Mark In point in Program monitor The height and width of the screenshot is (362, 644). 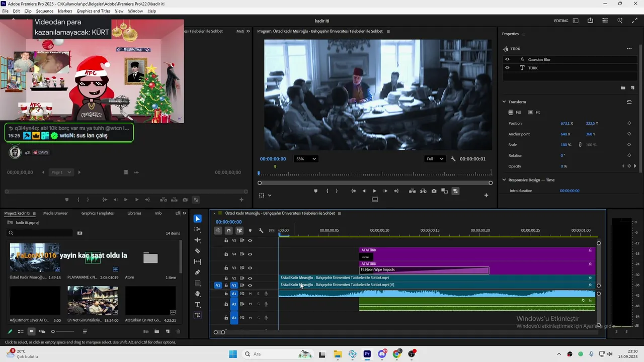coord(327,191)
